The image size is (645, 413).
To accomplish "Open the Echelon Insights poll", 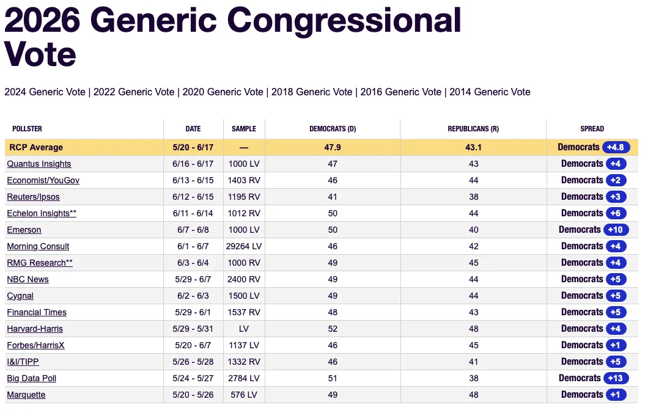I will point(42,213).
